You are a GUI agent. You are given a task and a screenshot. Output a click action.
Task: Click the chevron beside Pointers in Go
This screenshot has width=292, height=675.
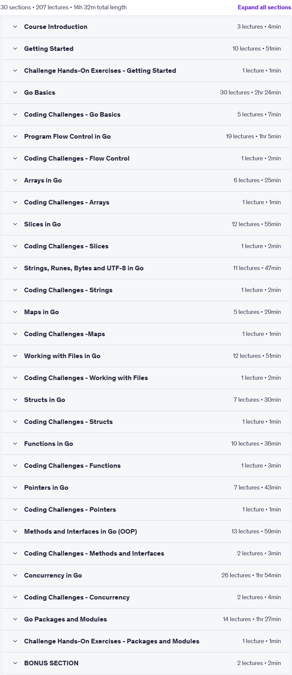(15, 487)
